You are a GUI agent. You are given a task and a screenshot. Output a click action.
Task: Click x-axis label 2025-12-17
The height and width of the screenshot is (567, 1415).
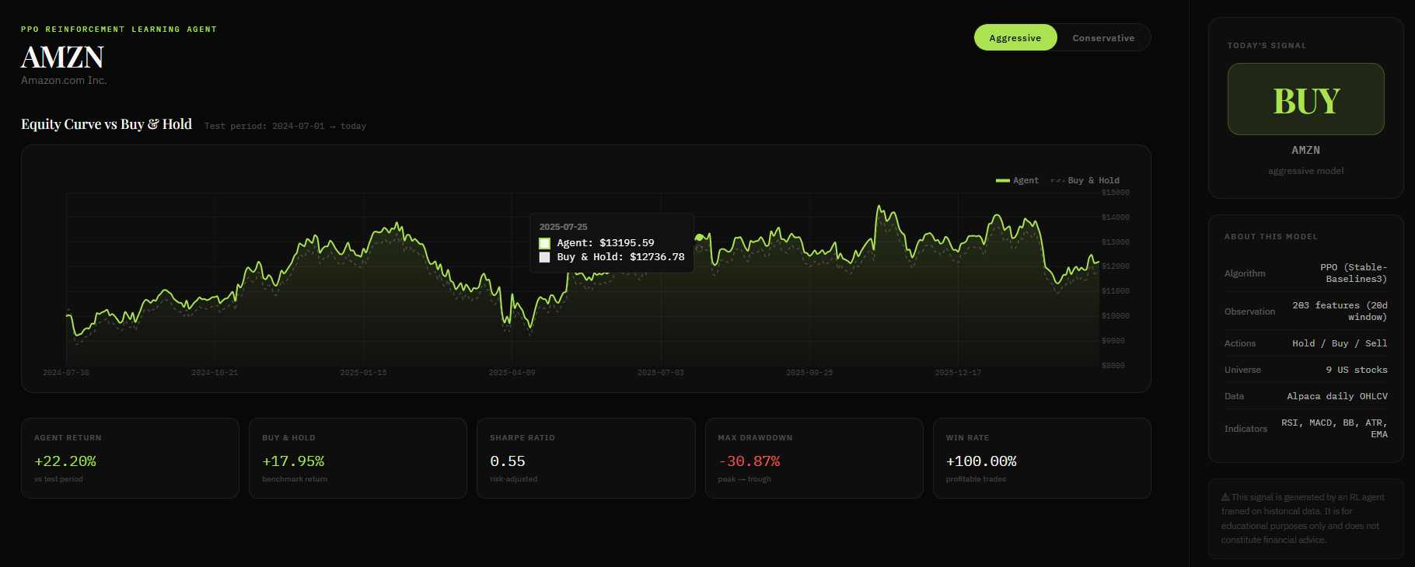pos(958,373)
